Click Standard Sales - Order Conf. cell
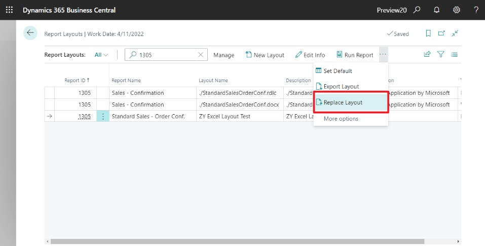Screen dimensions: 485x246 point(153,116)
